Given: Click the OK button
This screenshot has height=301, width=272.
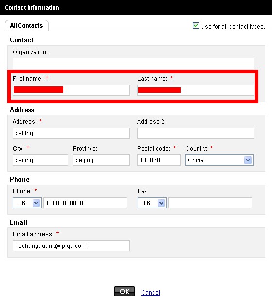Looking at the screenshot, I should coord(125,291).
